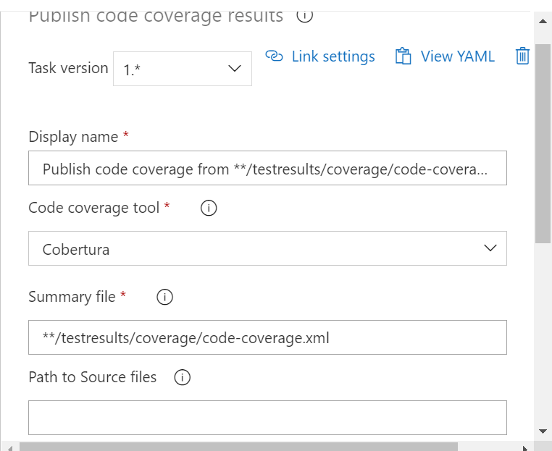
Task: Expand the Cobertura coverage tool dropdown
Action: tap(267, 248)
